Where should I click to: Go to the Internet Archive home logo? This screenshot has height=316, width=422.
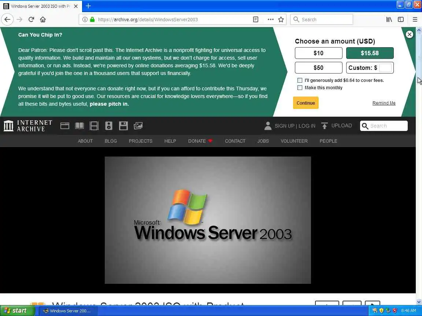pyautogui.click(x=28, y=126)
